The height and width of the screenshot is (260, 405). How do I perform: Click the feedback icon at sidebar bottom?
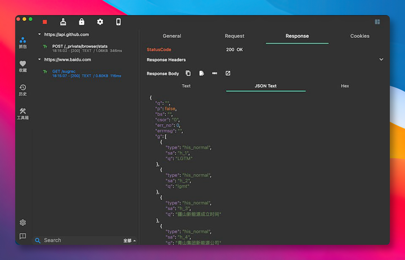pos(22,236)
